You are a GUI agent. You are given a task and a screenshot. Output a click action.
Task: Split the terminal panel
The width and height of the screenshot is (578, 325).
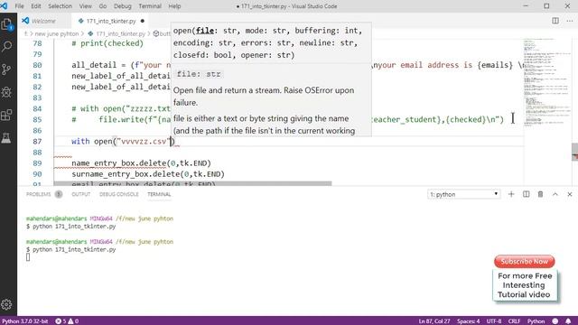click(x=526, y=194)
